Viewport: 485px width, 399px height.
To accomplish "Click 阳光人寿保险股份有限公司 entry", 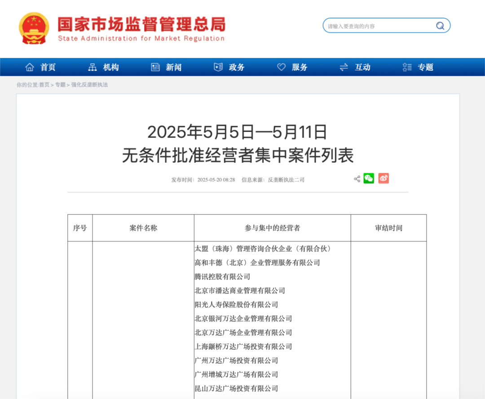I will point(236,305).
